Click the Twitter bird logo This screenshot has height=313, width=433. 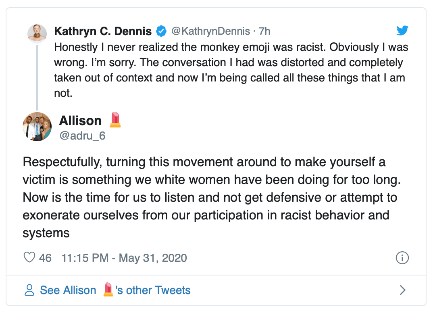pos(402,31)
